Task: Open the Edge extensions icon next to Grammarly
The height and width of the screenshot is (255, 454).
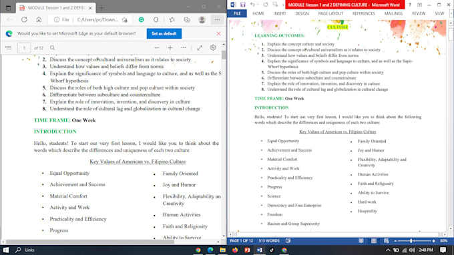Action: [156, 19]
